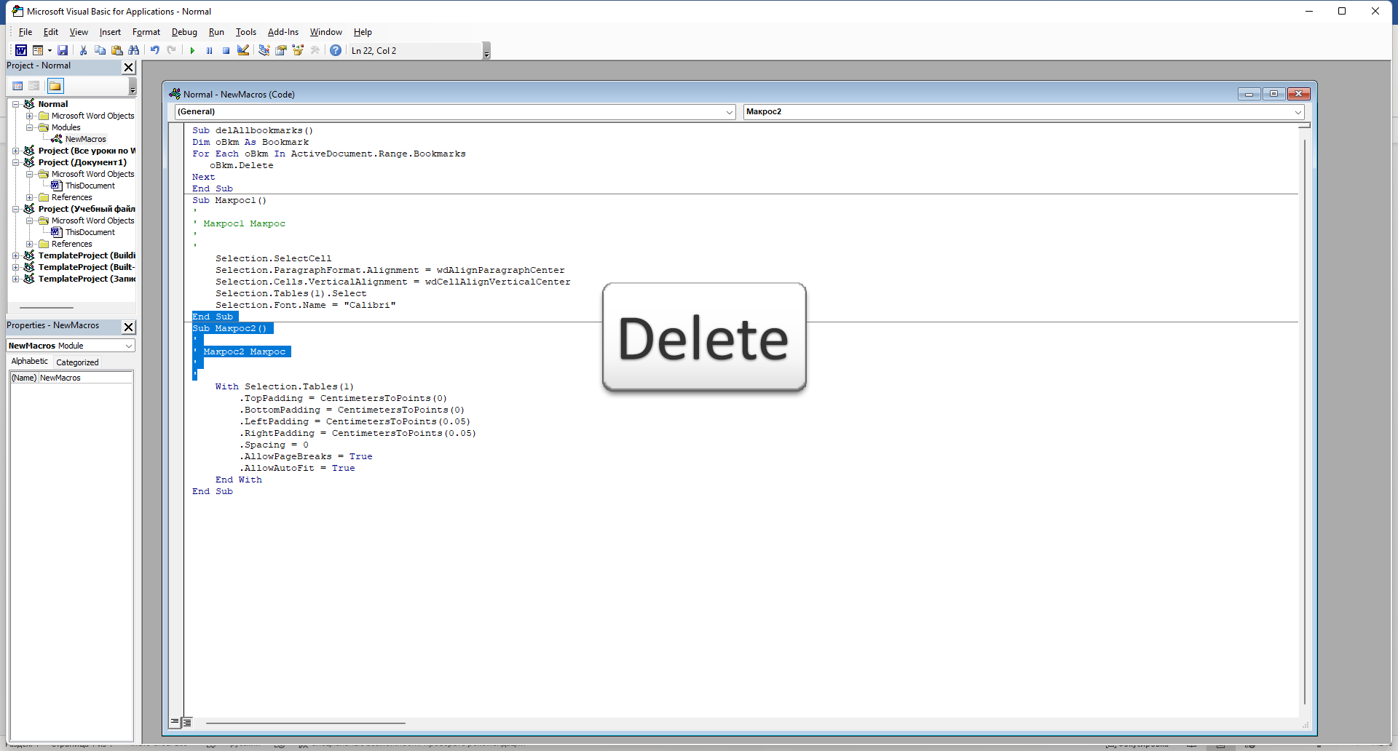Select the NewMacros module in the tree
1398x751 pixels.
coord(85,139)
